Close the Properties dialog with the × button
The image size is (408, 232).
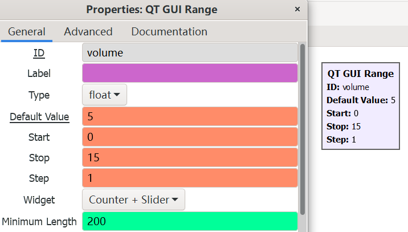[297, 10]
